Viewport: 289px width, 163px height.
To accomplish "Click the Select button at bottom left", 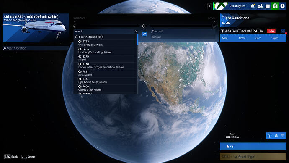I will click(x=28, y=157).
